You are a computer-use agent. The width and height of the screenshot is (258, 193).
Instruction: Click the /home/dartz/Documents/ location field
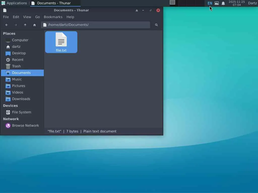[95, 25]
